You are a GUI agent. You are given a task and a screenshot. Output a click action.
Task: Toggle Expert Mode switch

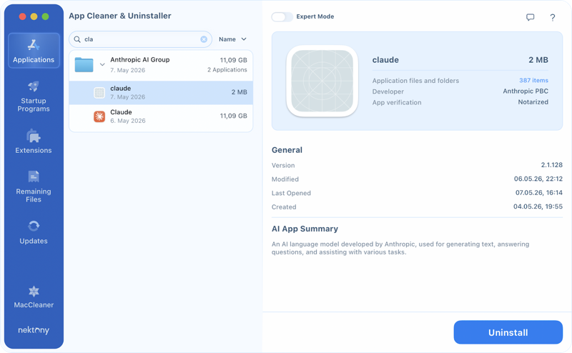282,16
